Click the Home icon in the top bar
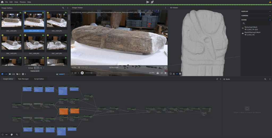 [2, 2]
